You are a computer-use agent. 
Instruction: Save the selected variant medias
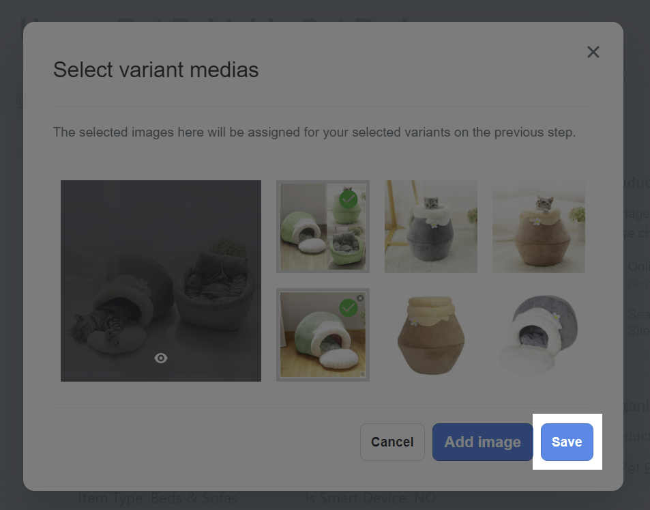(x=567, y=442)
